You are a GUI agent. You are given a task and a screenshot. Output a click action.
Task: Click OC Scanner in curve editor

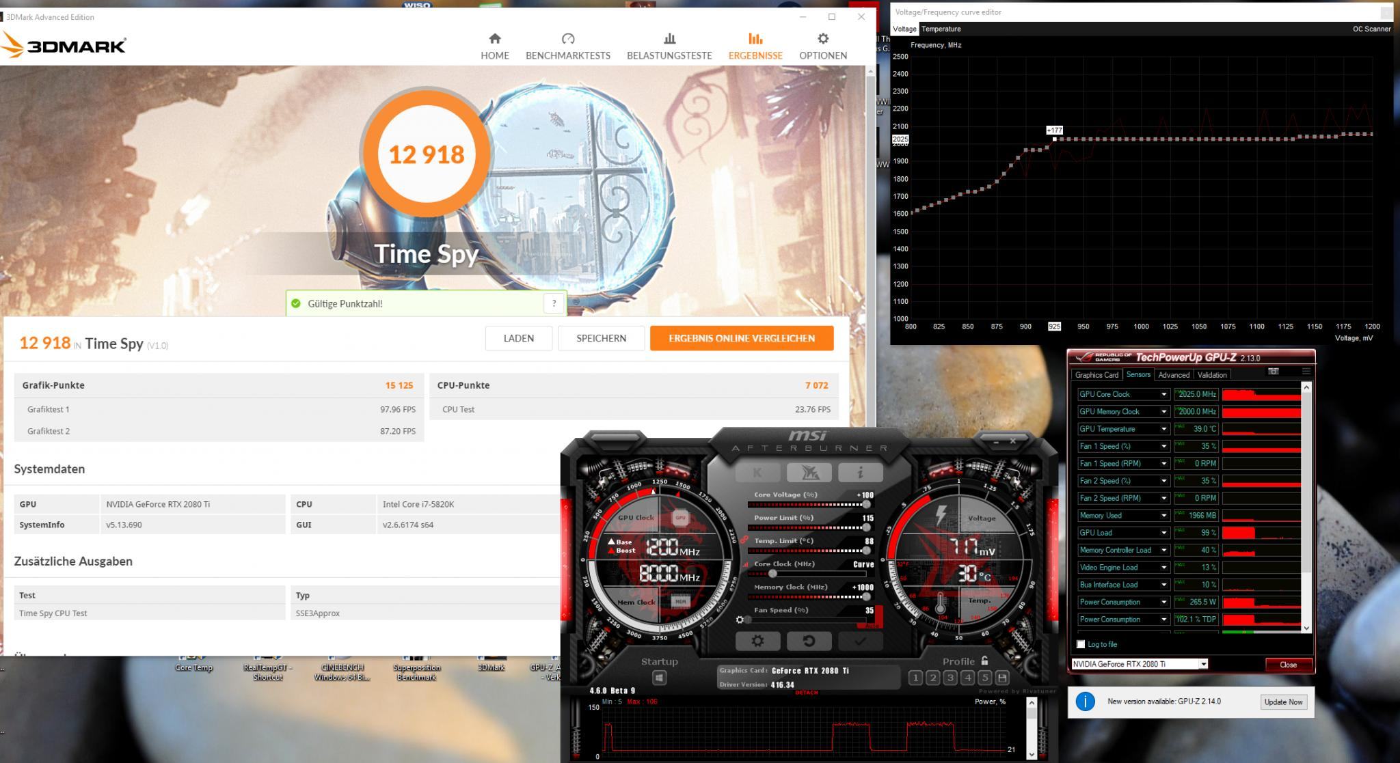pyautogui.click(x=1371, y=29)
